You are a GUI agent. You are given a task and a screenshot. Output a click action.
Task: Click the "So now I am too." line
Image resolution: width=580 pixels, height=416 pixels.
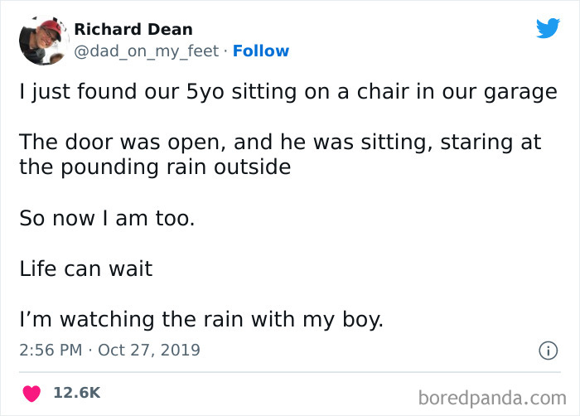pos(109,220)
